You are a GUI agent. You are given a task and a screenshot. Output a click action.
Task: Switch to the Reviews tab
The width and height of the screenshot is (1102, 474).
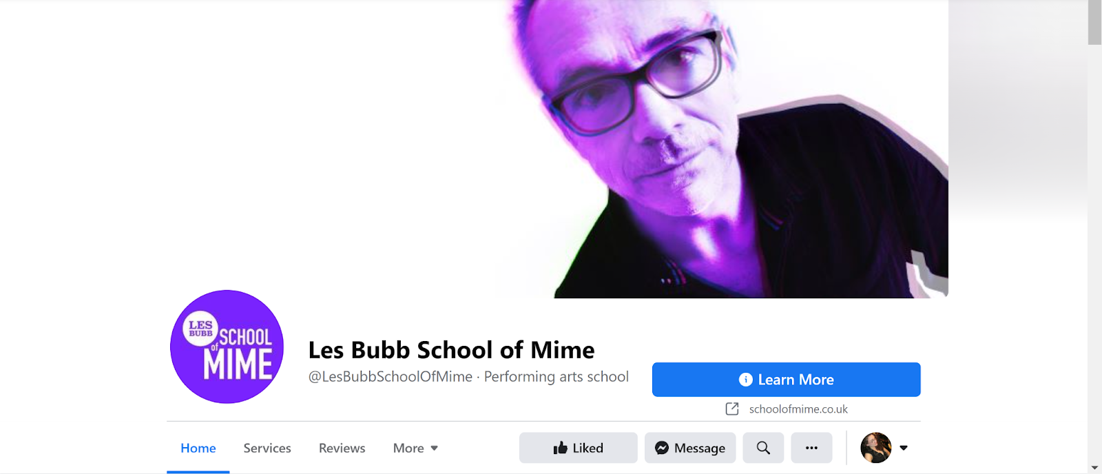(342, 448)
